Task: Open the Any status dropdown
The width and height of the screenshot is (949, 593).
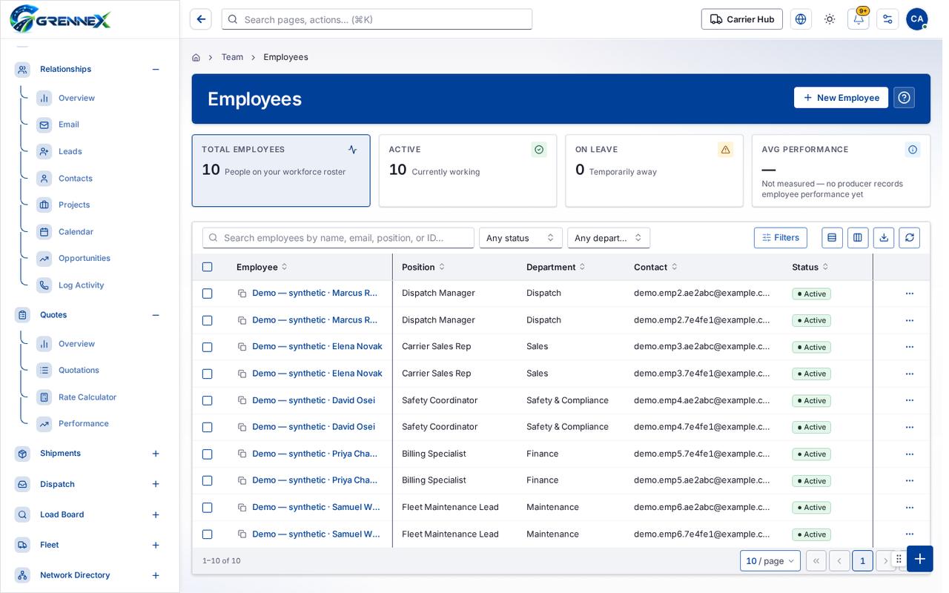Action: (520, 238)
